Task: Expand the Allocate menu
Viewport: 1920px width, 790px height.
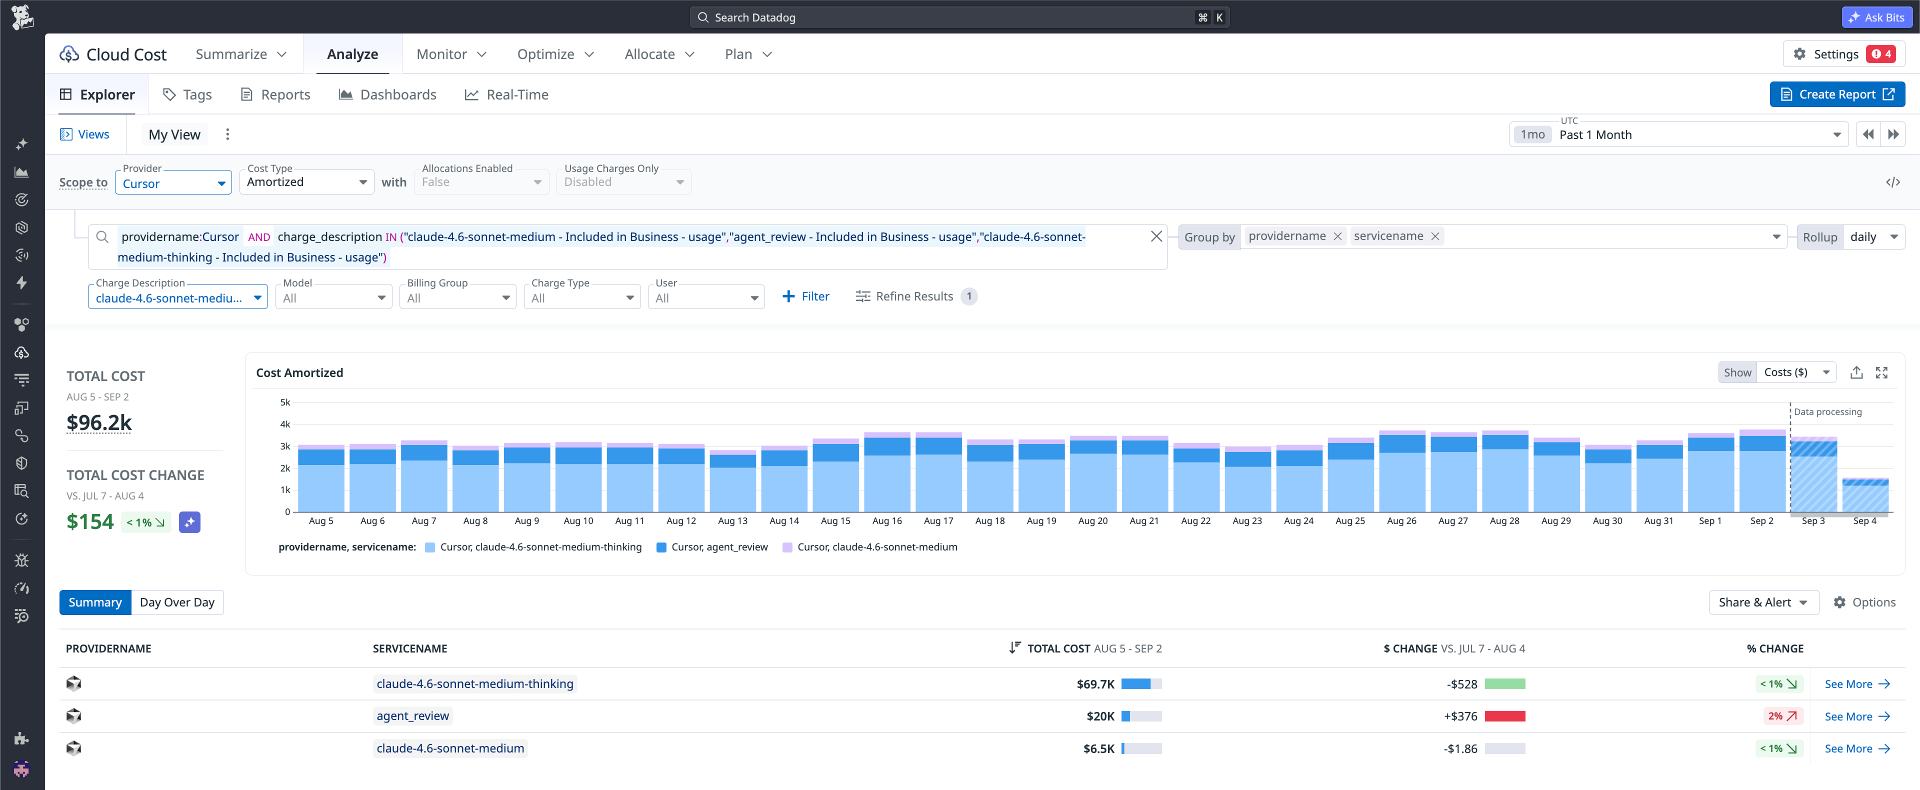Action: [x=659, y=53]
